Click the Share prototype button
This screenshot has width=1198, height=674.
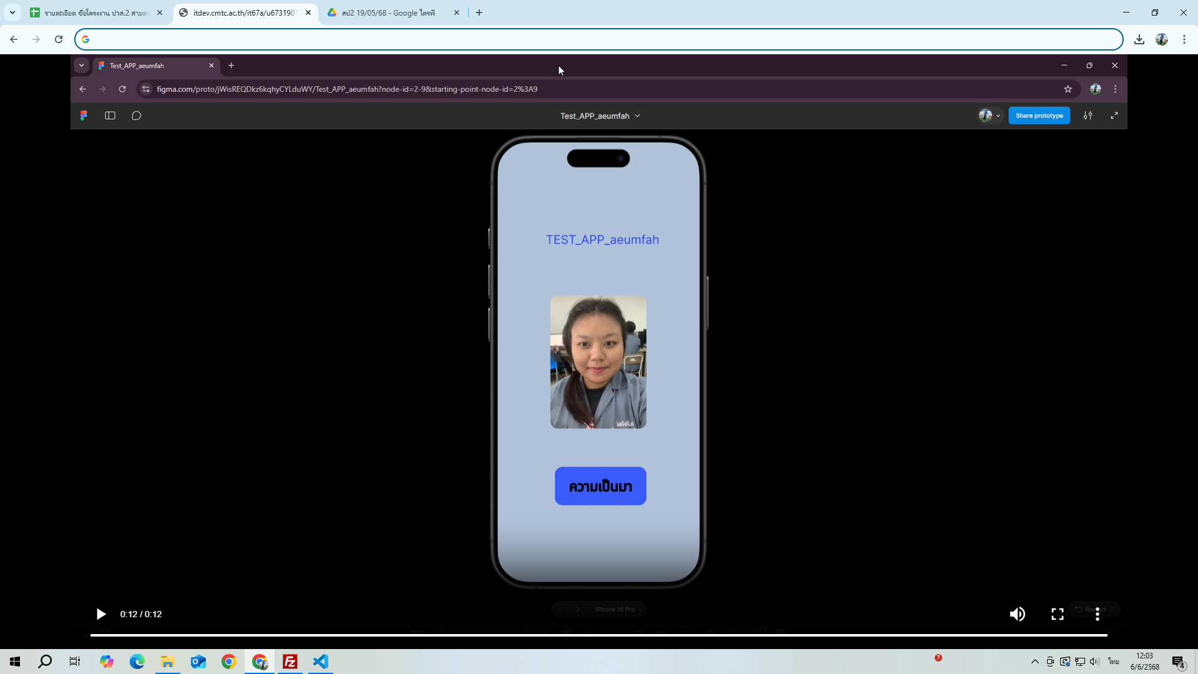(1039, 115)
